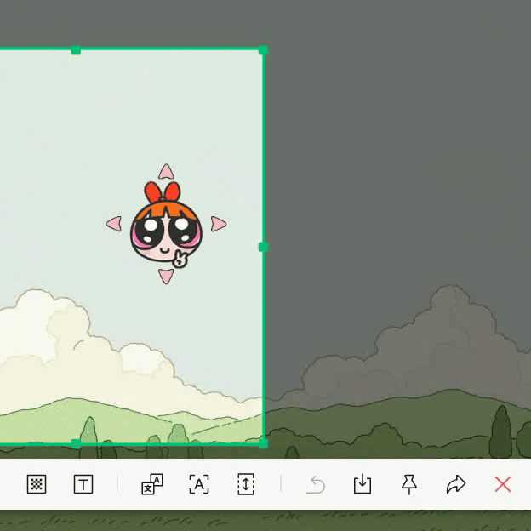Open the screenshot translate tool
This screenshot has height=531, width=531.
point(152,484)
